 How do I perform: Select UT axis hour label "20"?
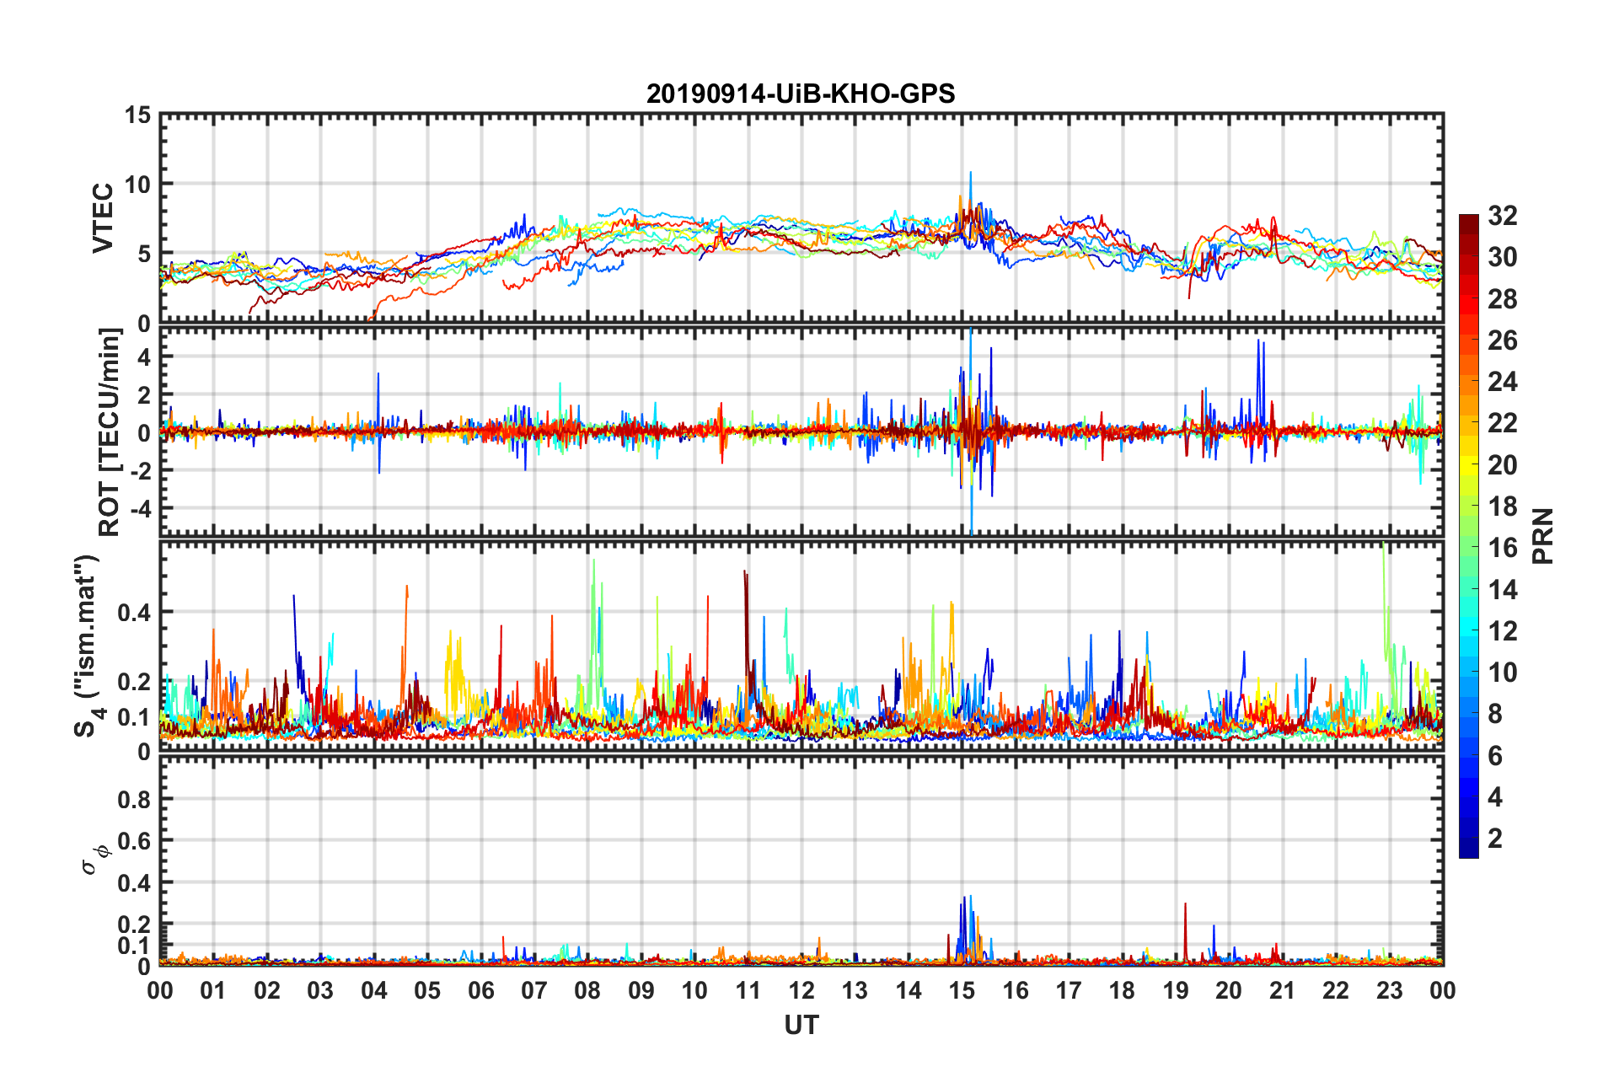(x=1229, y=990)
